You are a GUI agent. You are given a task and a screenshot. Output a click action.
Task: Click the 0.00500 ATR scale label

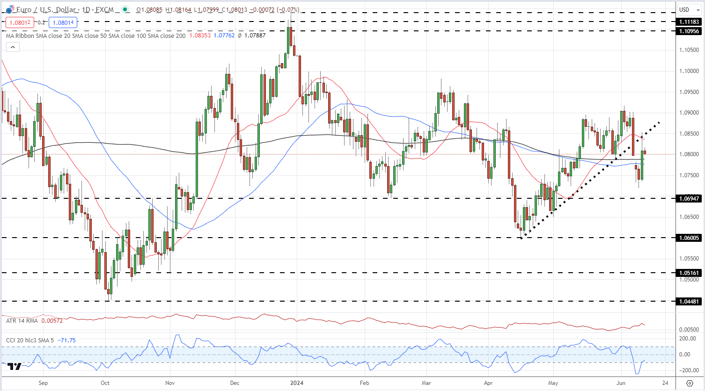point(689,330)
